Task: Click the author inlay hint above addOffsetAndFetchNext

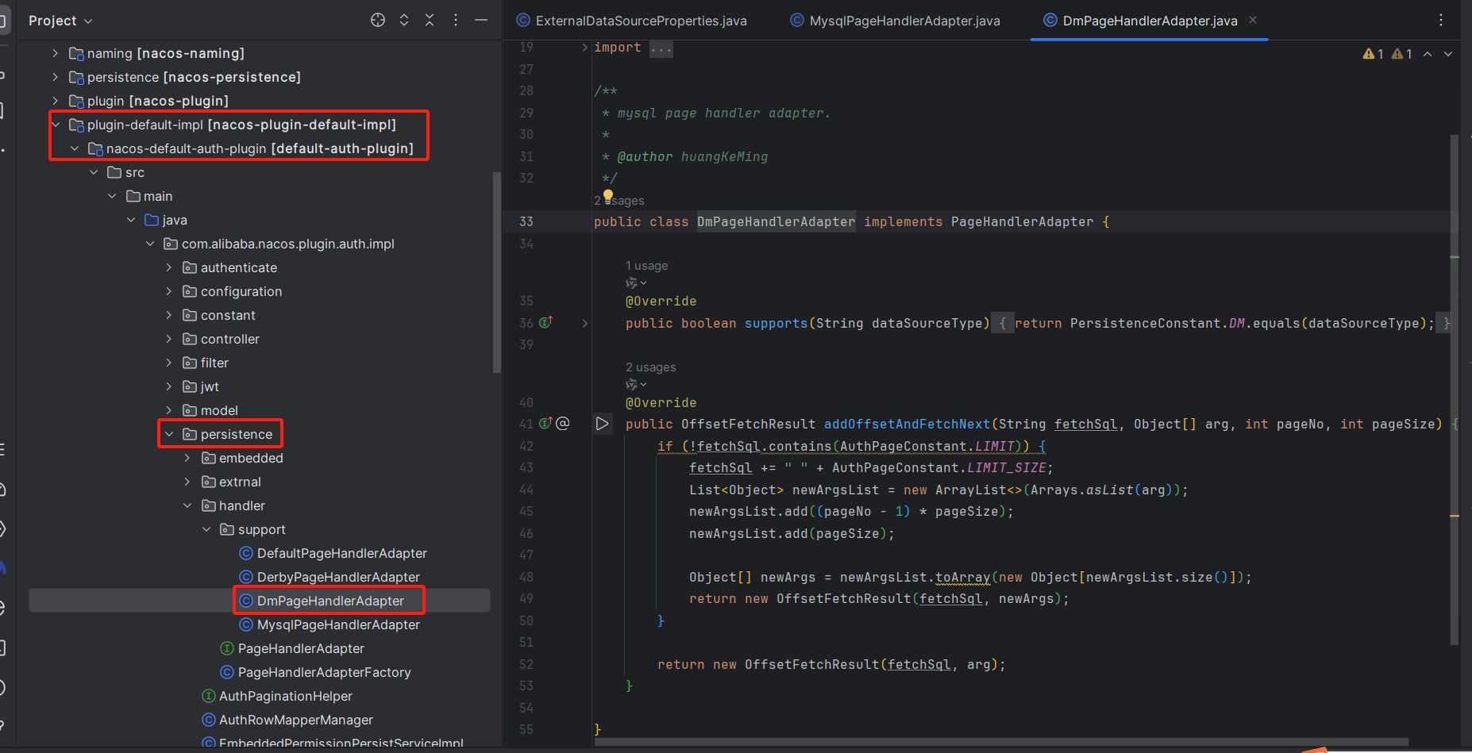Action: tap(636, 384)
